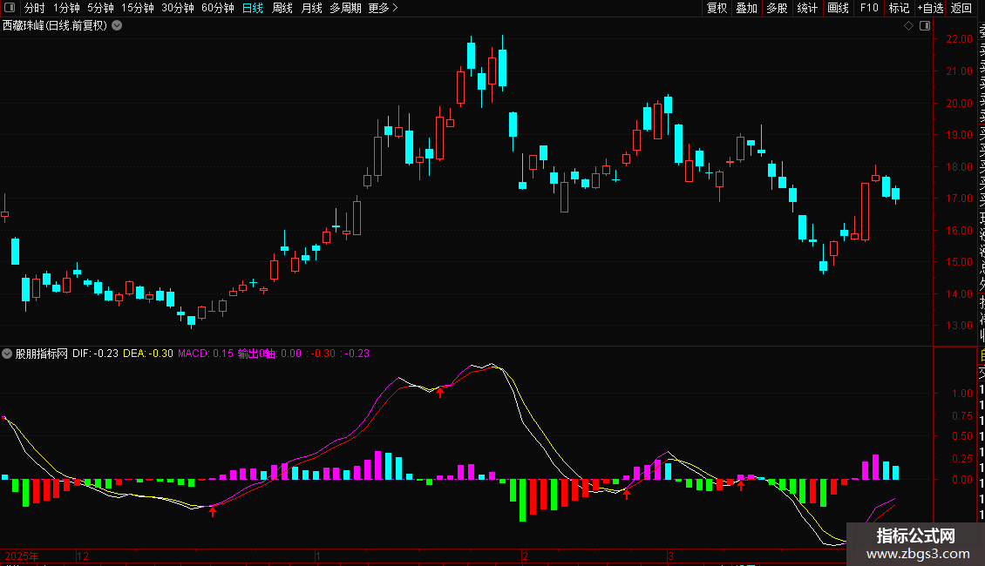Click the 0.50 MACD axis label
The image size is (985, 566).
962,436
